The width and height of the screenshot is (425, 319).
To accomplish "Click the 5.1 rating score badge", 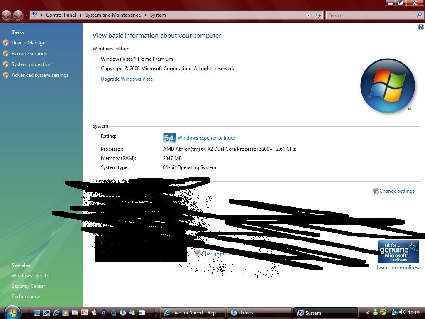I will point(169,138).
